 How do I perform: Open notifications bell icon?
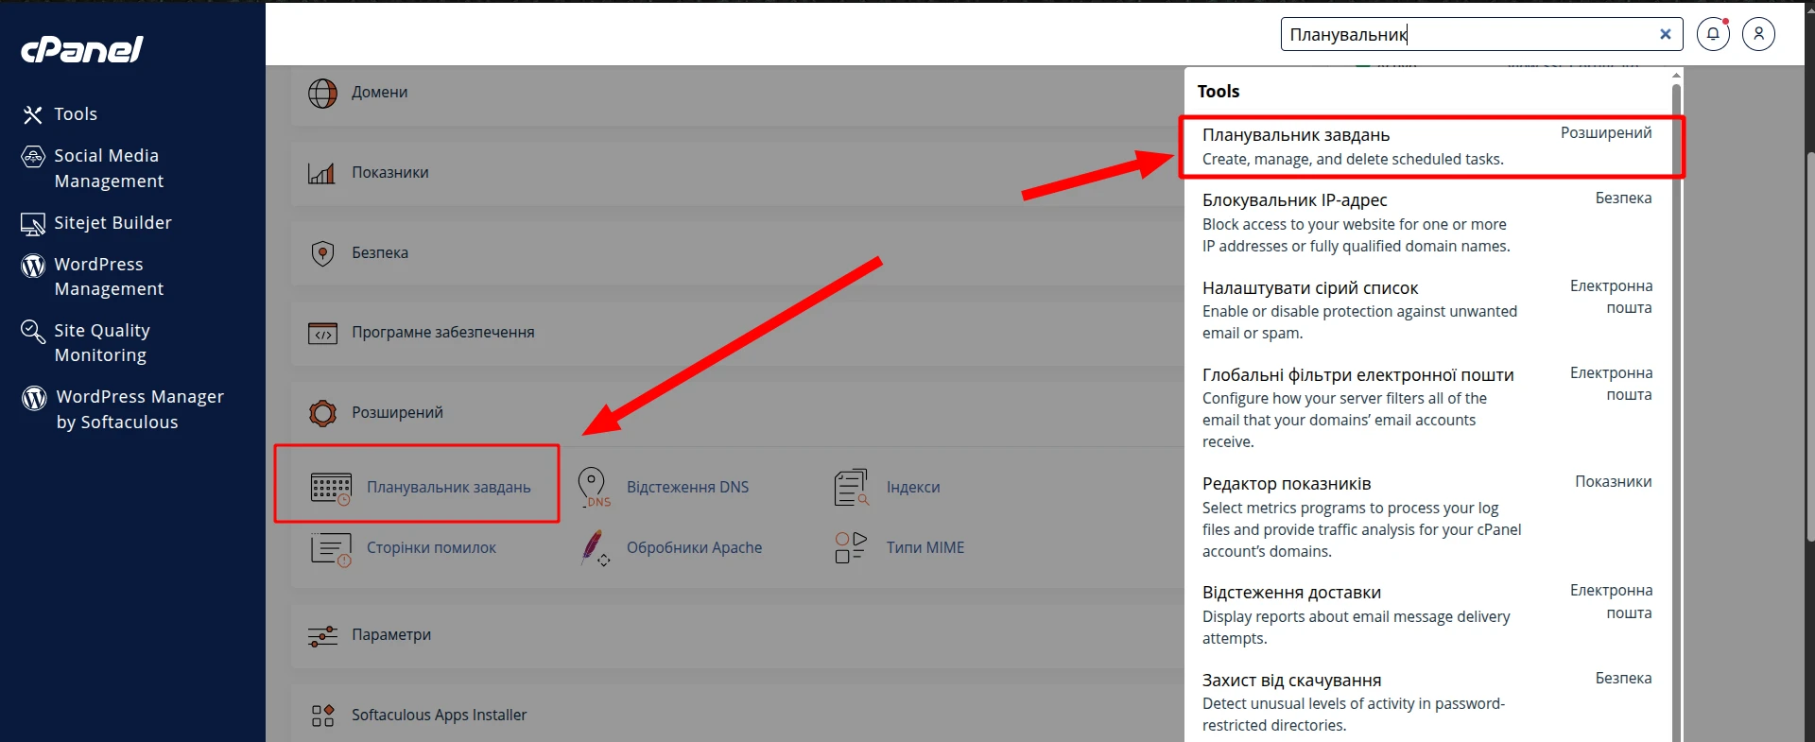pos(1713,34)
